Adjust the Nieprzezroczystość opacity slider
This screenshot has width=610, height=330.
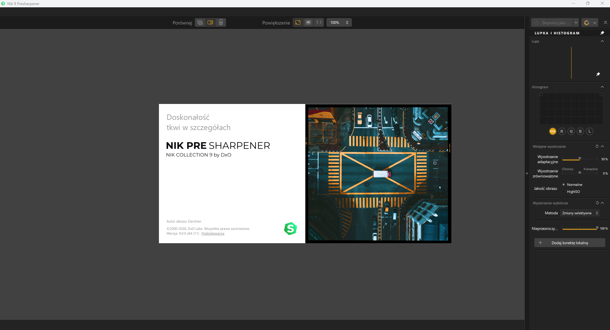[x=580, y=228]
